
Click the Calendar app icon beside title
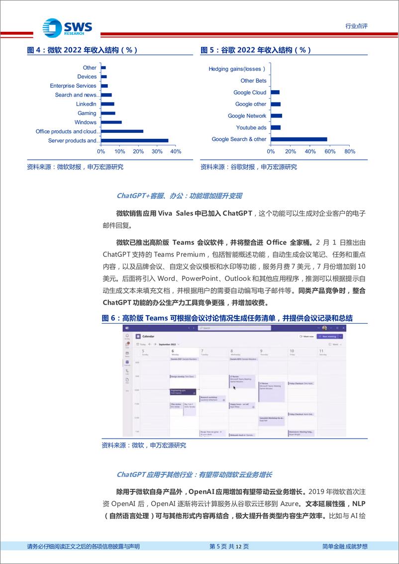138,337
